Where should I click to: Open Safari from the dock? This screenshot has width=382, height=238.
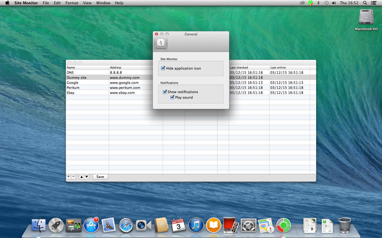[126, 225]
